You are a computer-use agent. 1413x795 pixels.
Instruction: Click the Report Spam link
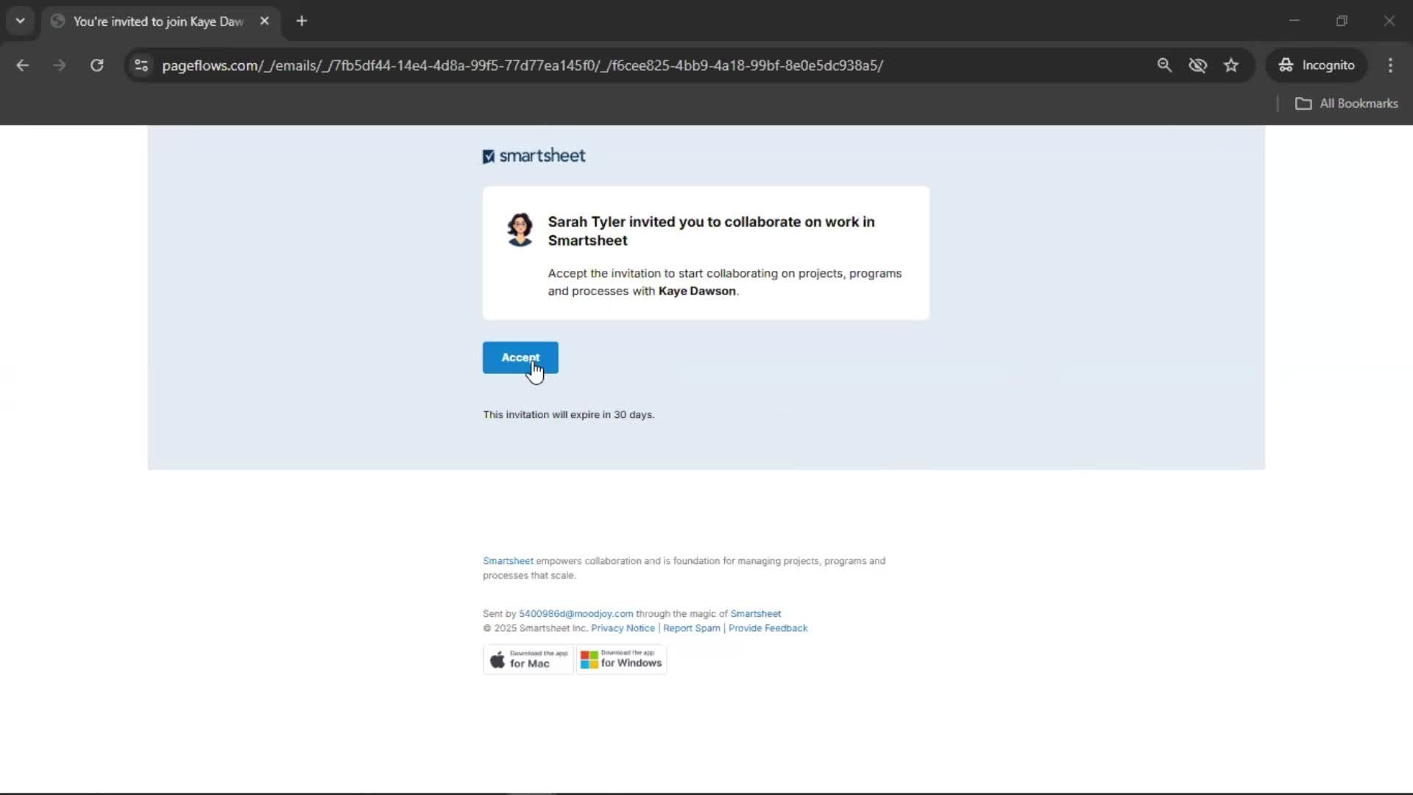691,629
